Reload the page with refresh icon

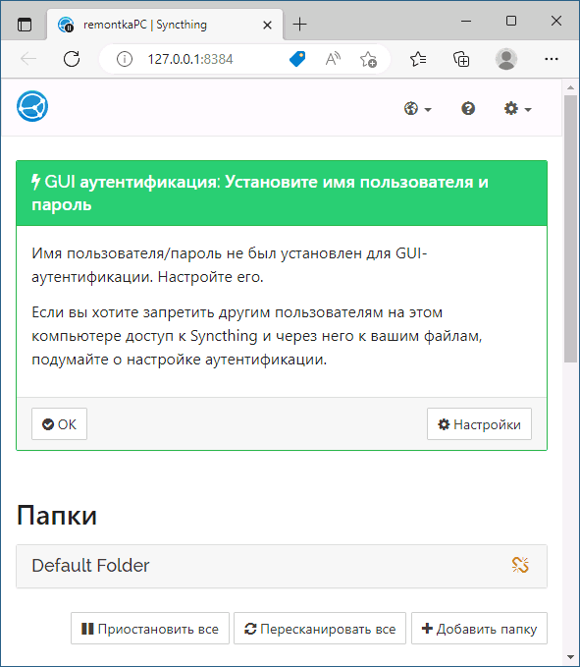pos(72,59)
